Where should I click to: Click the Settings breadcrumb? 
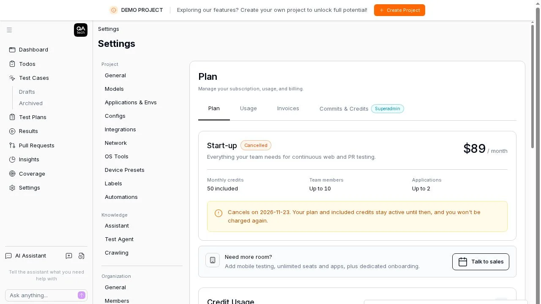point(109,29)
